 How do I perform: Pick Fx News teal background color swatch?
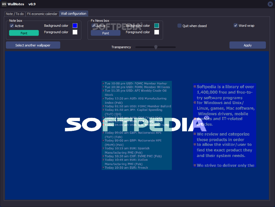[x=157, y=26]
